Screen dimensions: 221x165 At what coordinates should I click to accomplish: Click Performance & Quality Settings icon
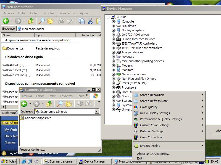coord(136,119)
